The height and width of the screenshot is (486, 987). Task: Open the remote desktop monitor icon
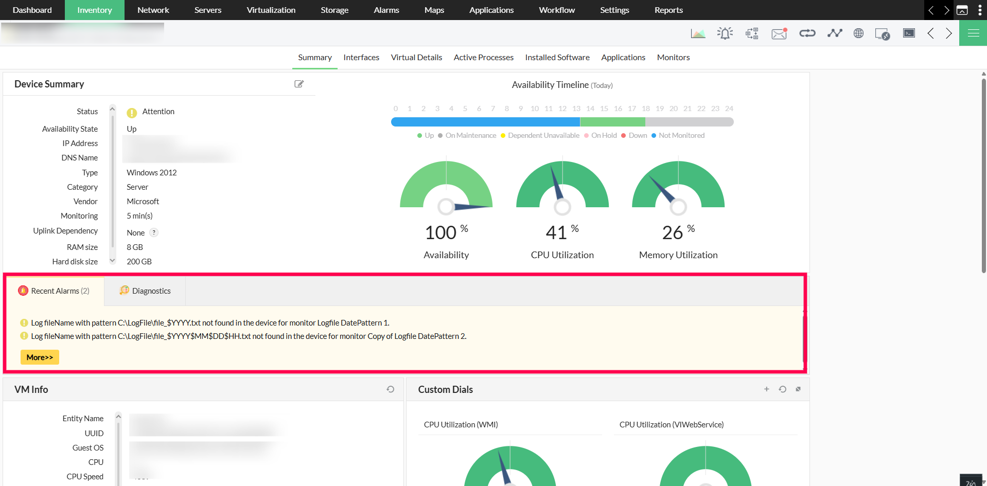[883, 34]
